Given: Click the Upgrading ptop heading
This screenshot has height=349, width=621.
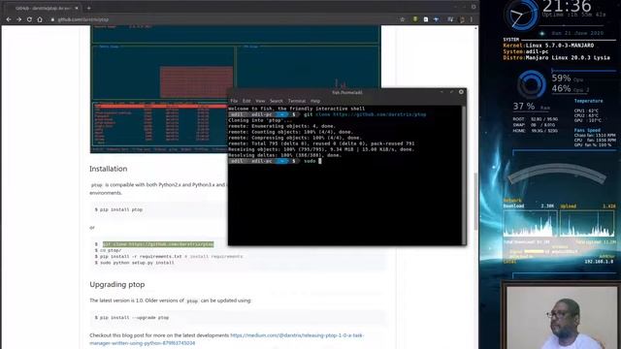Looking at the screenshot, I should point(117,284).
